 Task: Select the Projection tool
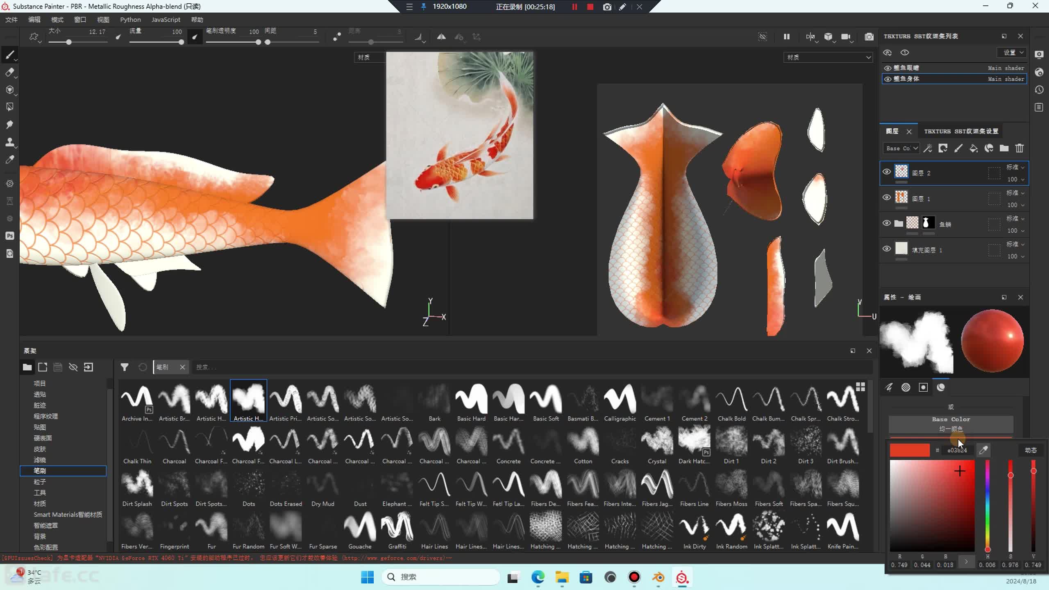pyautogui.click(x=10, y=90)
